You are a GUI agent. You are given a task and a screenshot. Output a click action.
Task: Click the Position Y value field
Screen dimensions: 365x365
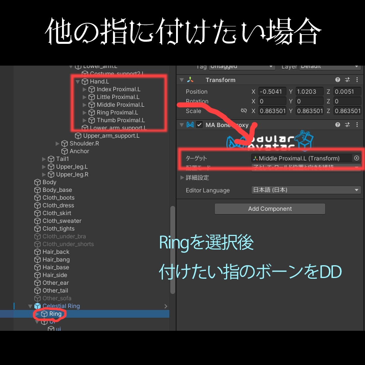pyautogui.click(x=310, y=92)
